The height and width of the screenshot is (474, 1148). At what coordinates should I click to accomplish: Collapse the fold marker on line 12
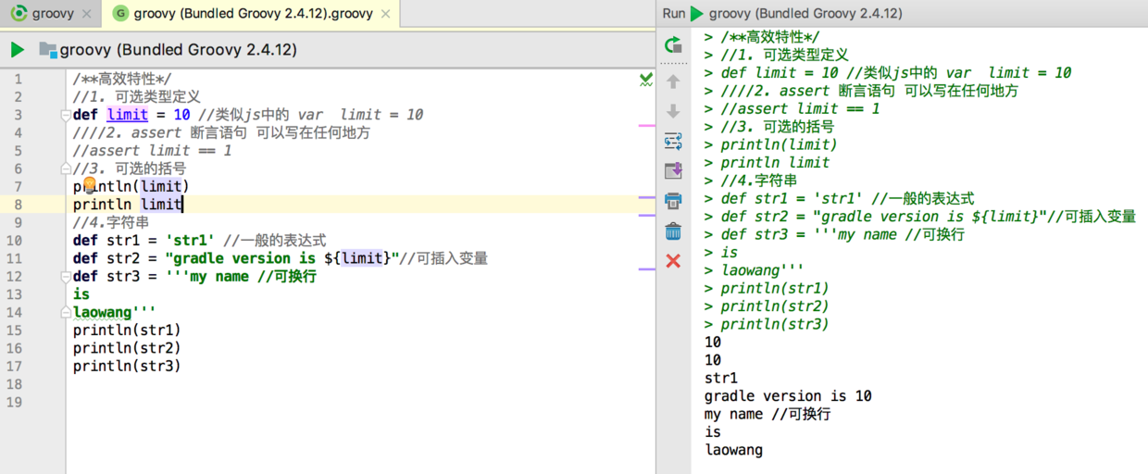[66, 276]
